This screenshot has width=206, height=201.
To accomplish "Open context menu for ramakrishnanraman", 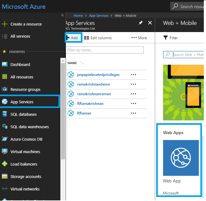I will 133,94.
